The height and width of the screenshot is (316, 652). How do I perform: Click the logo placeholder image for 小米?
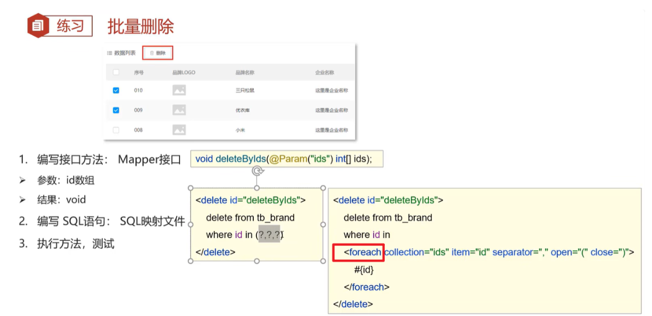coord(179,130)
